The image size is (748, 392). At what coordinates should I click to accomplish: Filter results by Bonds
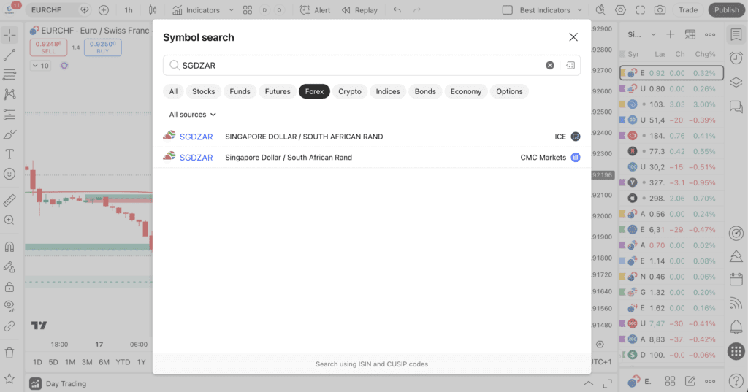(x=425, y=91)
